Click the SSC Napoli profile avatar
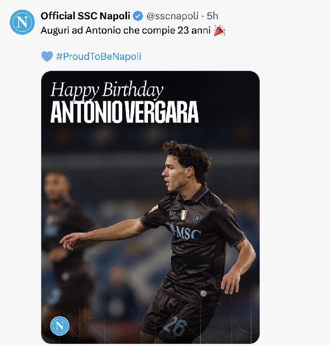Image resolution: width=330 pixels, height=346 pixels. [x=22, y=23]
